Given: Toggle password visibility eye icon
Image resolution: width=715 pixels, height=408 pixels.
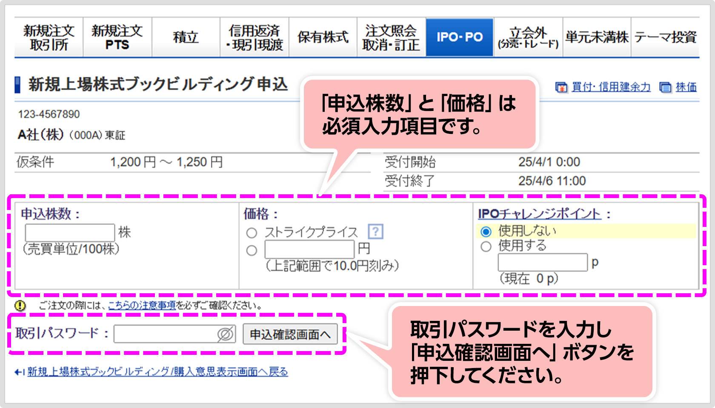Looking at the screenshot, I should 226,334.
